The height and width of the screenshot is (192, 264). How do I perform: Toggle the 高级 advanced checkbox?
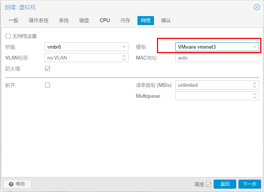pos(208,184)
